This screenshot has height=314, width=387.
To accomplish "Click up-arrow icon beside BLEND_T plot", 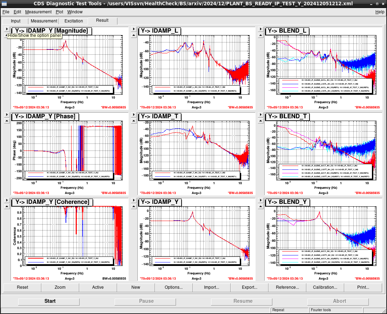I will click(x=261, y=121).
